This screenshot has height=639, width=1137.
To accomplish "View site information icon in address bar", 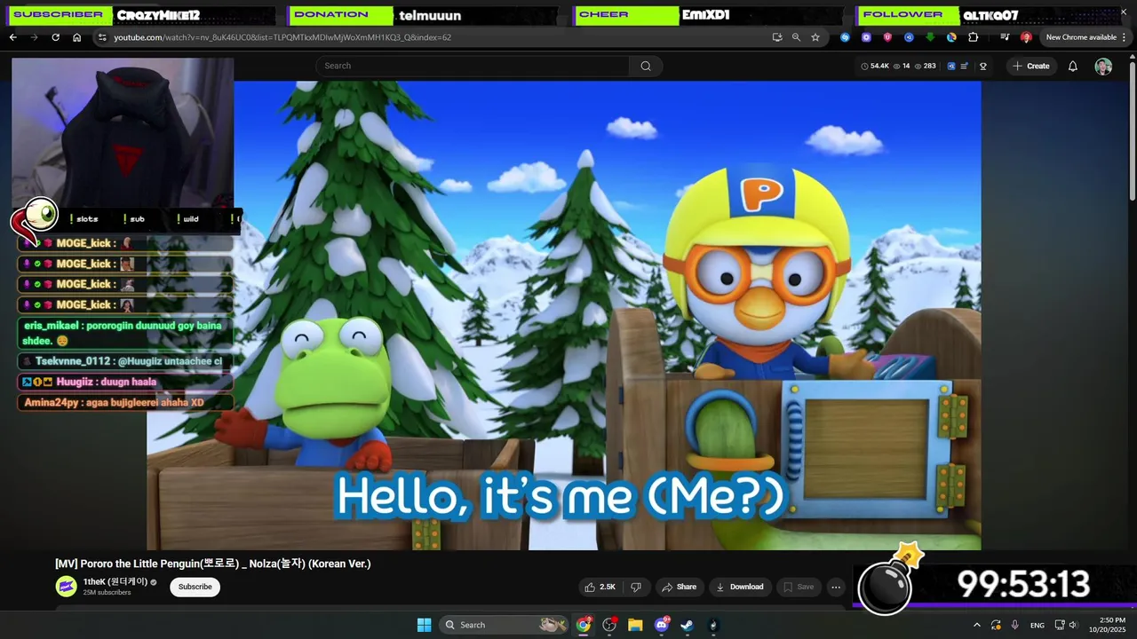I will pyautogui.click(x=102, y=37).
